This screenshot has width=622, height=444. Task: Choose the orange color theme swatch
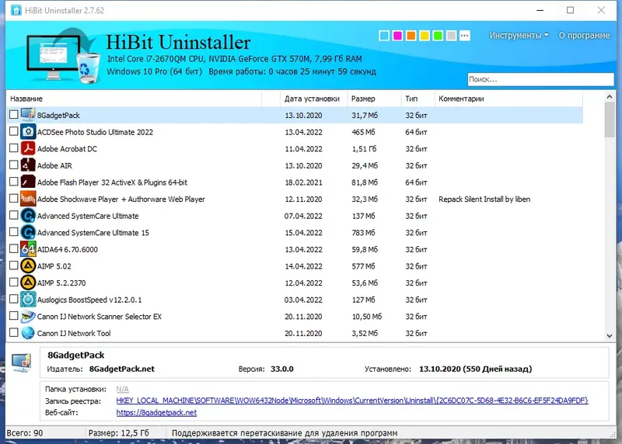point(411,36)
